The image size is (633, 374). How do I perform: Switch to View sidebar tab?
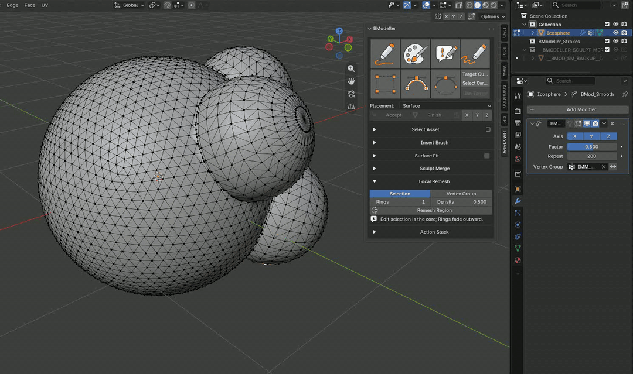click(x=504, y=71)
